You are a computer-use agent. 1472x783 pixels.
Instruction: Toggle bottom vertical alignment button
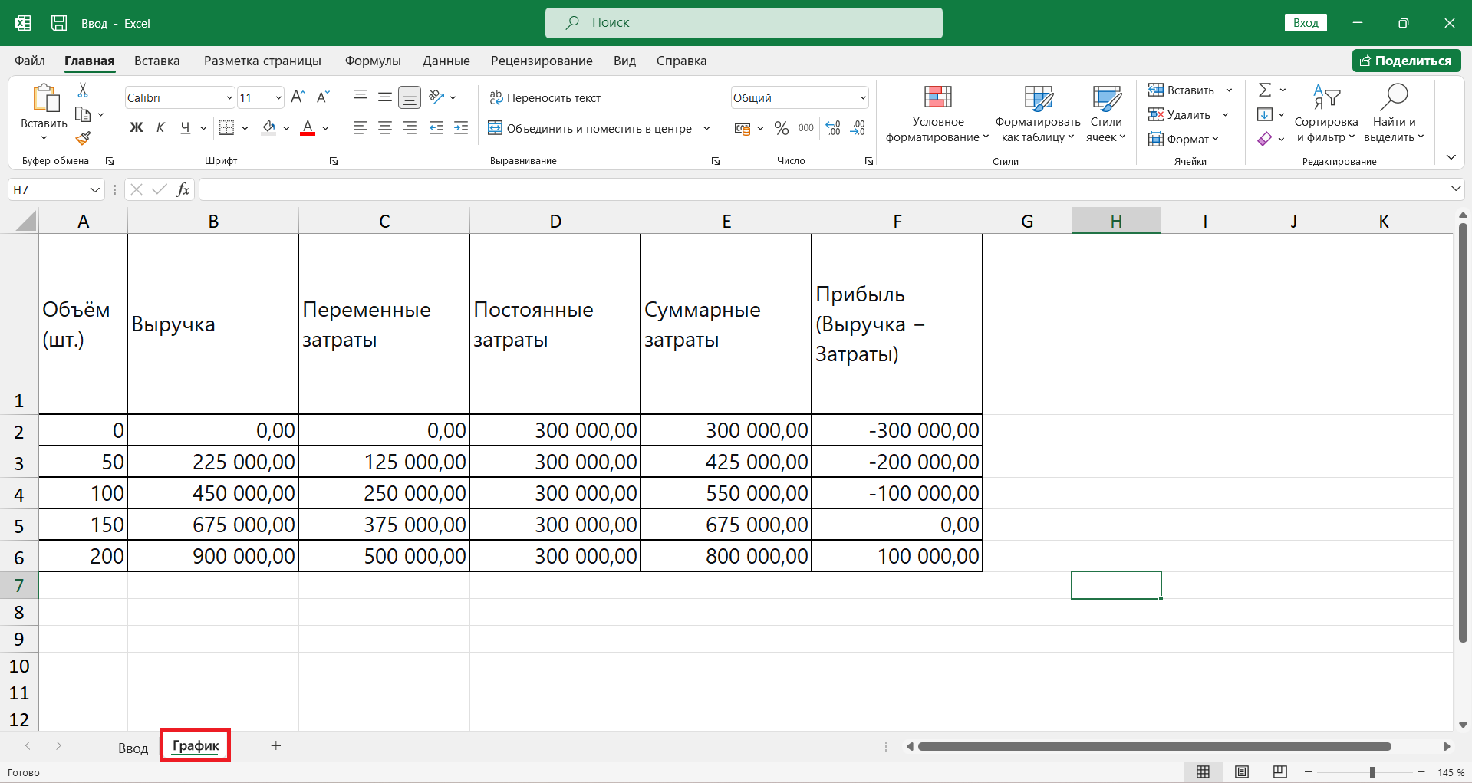(410, 97)
